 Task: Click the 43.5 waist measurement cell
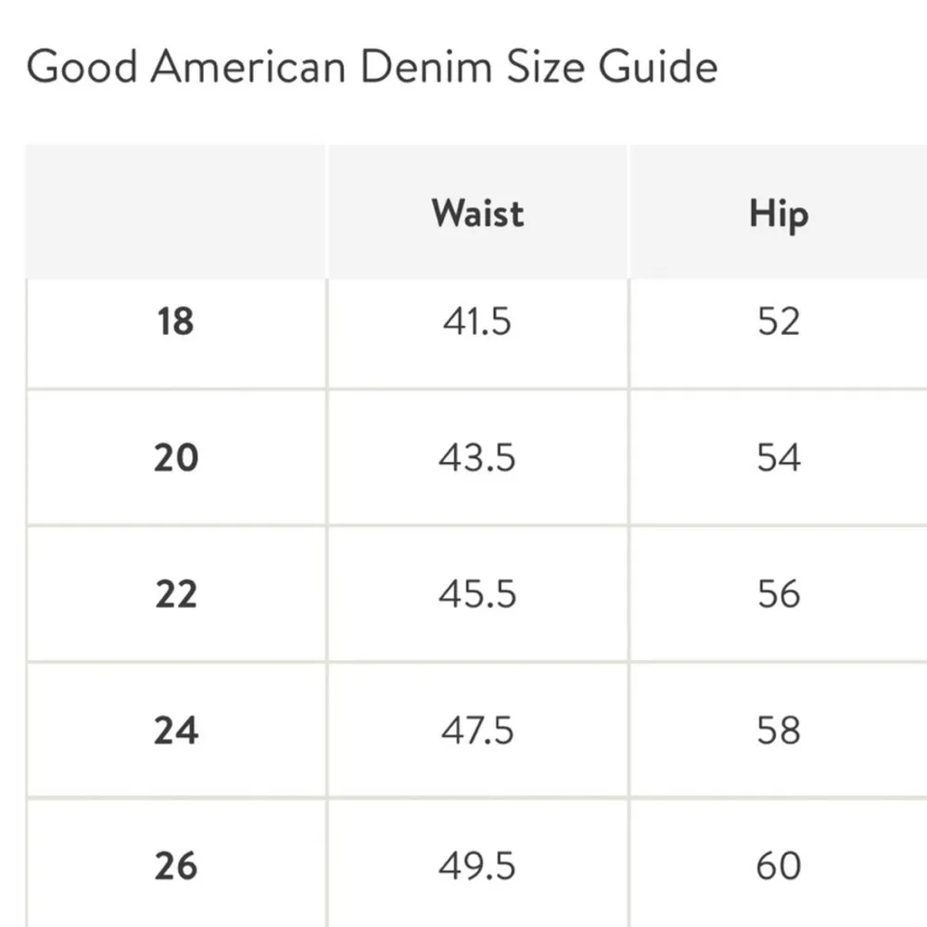476,458
